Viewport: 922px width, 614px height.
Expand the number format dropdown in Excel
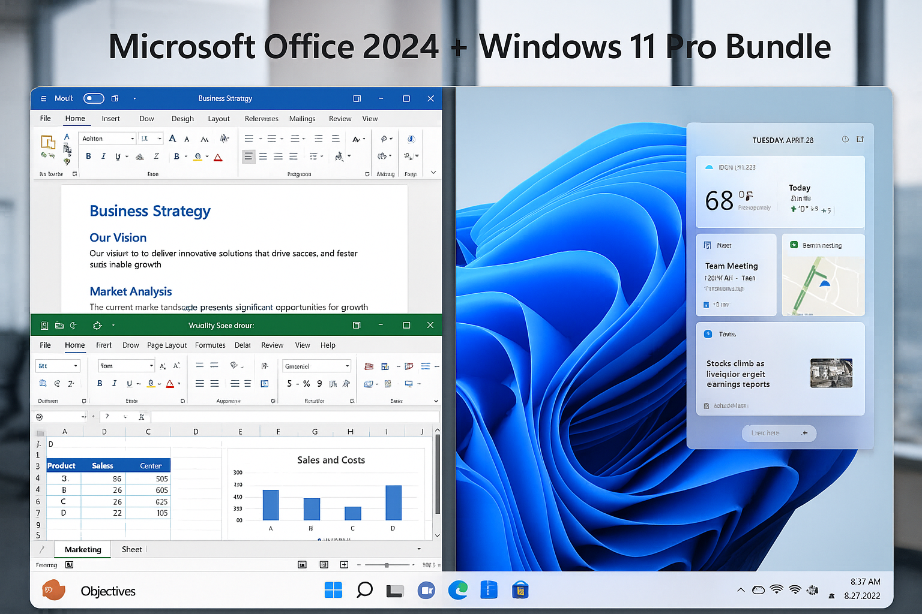[347, 366]
